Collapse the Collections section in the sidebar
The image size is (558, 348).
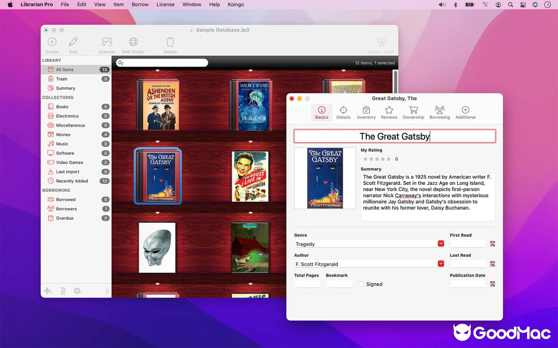[58, 97]
